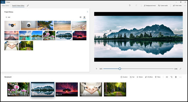This screenshot has height=102, width=188.
Task: Undo the last edit
Action: point(130,6)
